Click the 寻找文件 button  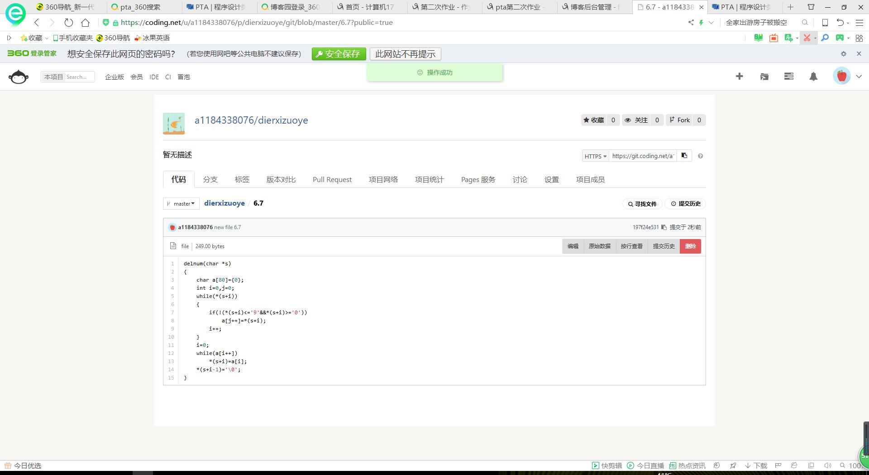[642, 204]
